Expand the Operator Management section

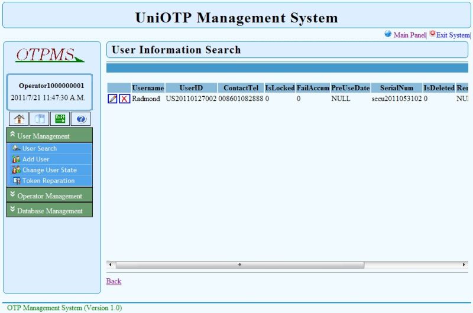point(50,195)
